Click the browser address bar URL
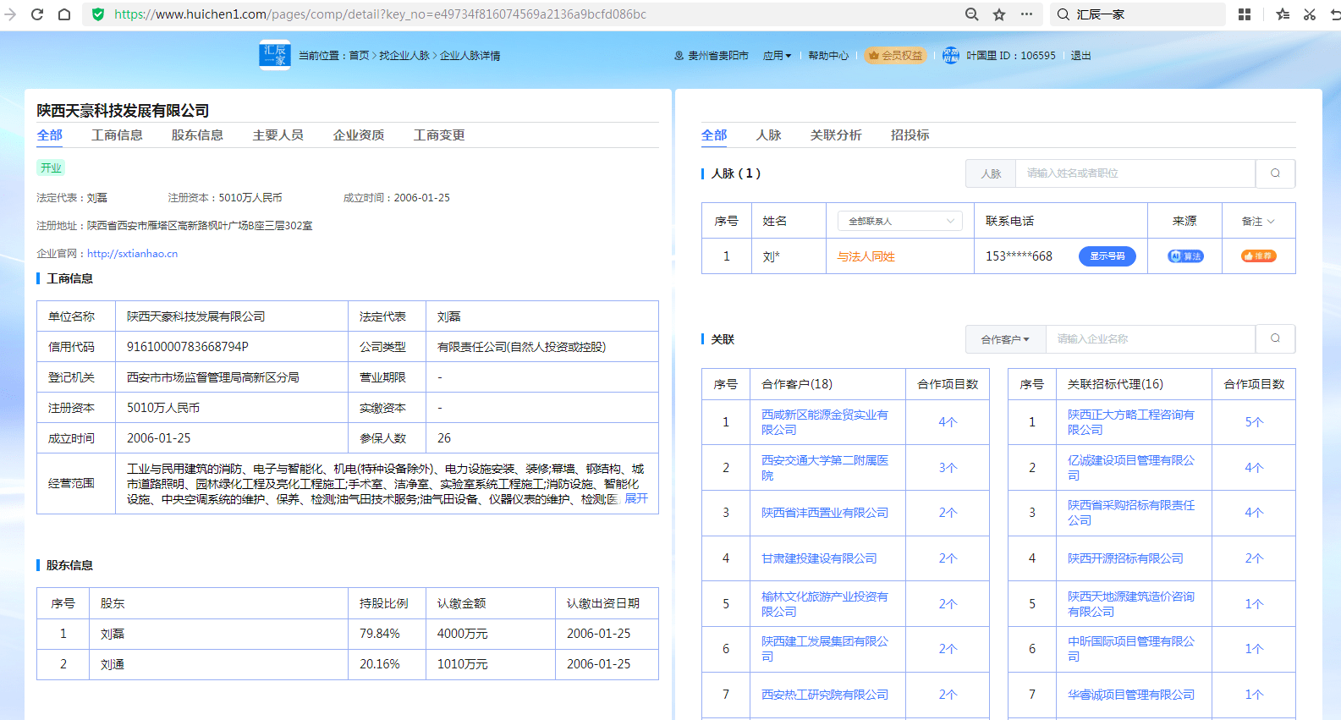Screen dimensions: 1341x720 tap(380, 14)
